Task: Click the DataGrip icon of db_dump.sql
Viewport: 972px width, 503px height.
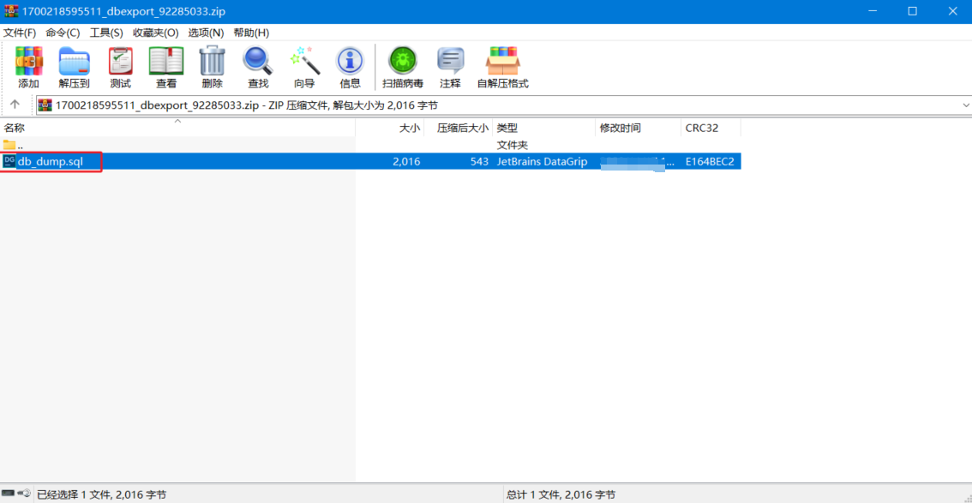Action: (9, 162)
